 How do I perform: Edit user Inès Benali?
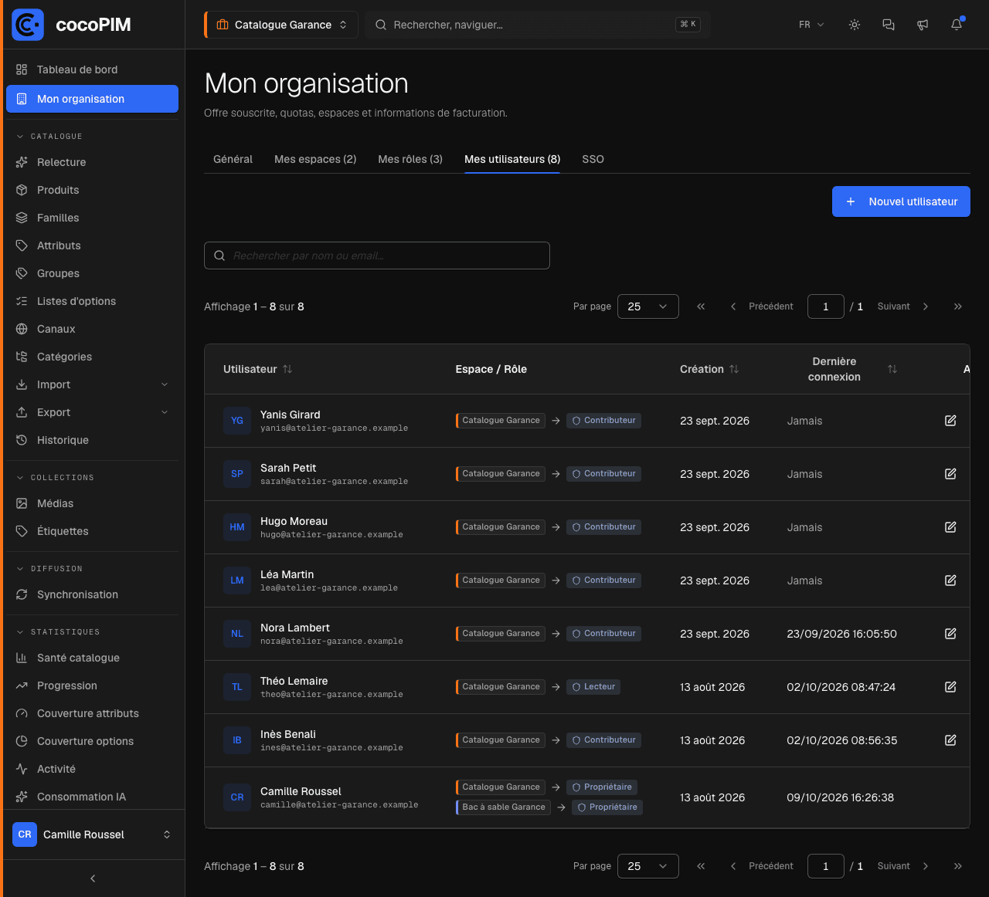[950, 740]
